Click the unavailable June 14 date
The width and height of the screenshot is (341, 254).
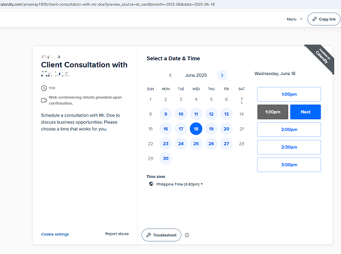[242, 114]
